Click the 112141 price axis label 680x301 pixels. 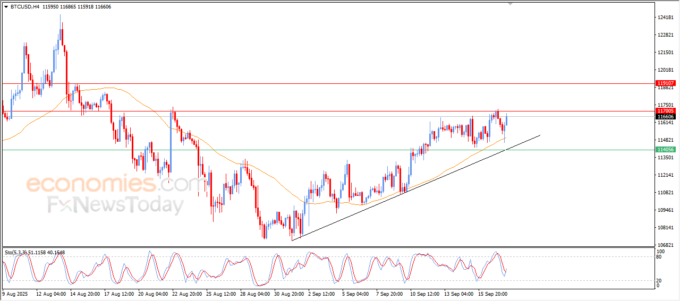[x=666, y=175]
